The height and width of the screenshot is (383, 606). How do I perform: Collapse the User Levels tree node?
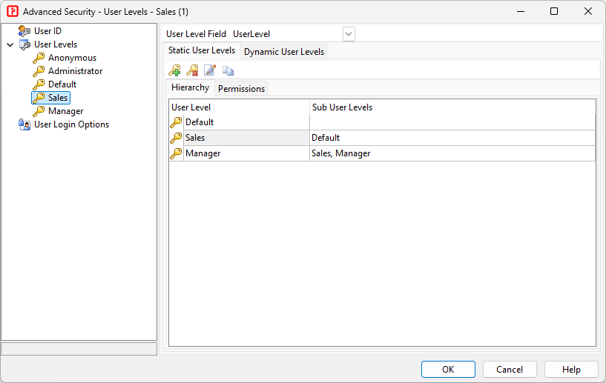tap(10, 44)
